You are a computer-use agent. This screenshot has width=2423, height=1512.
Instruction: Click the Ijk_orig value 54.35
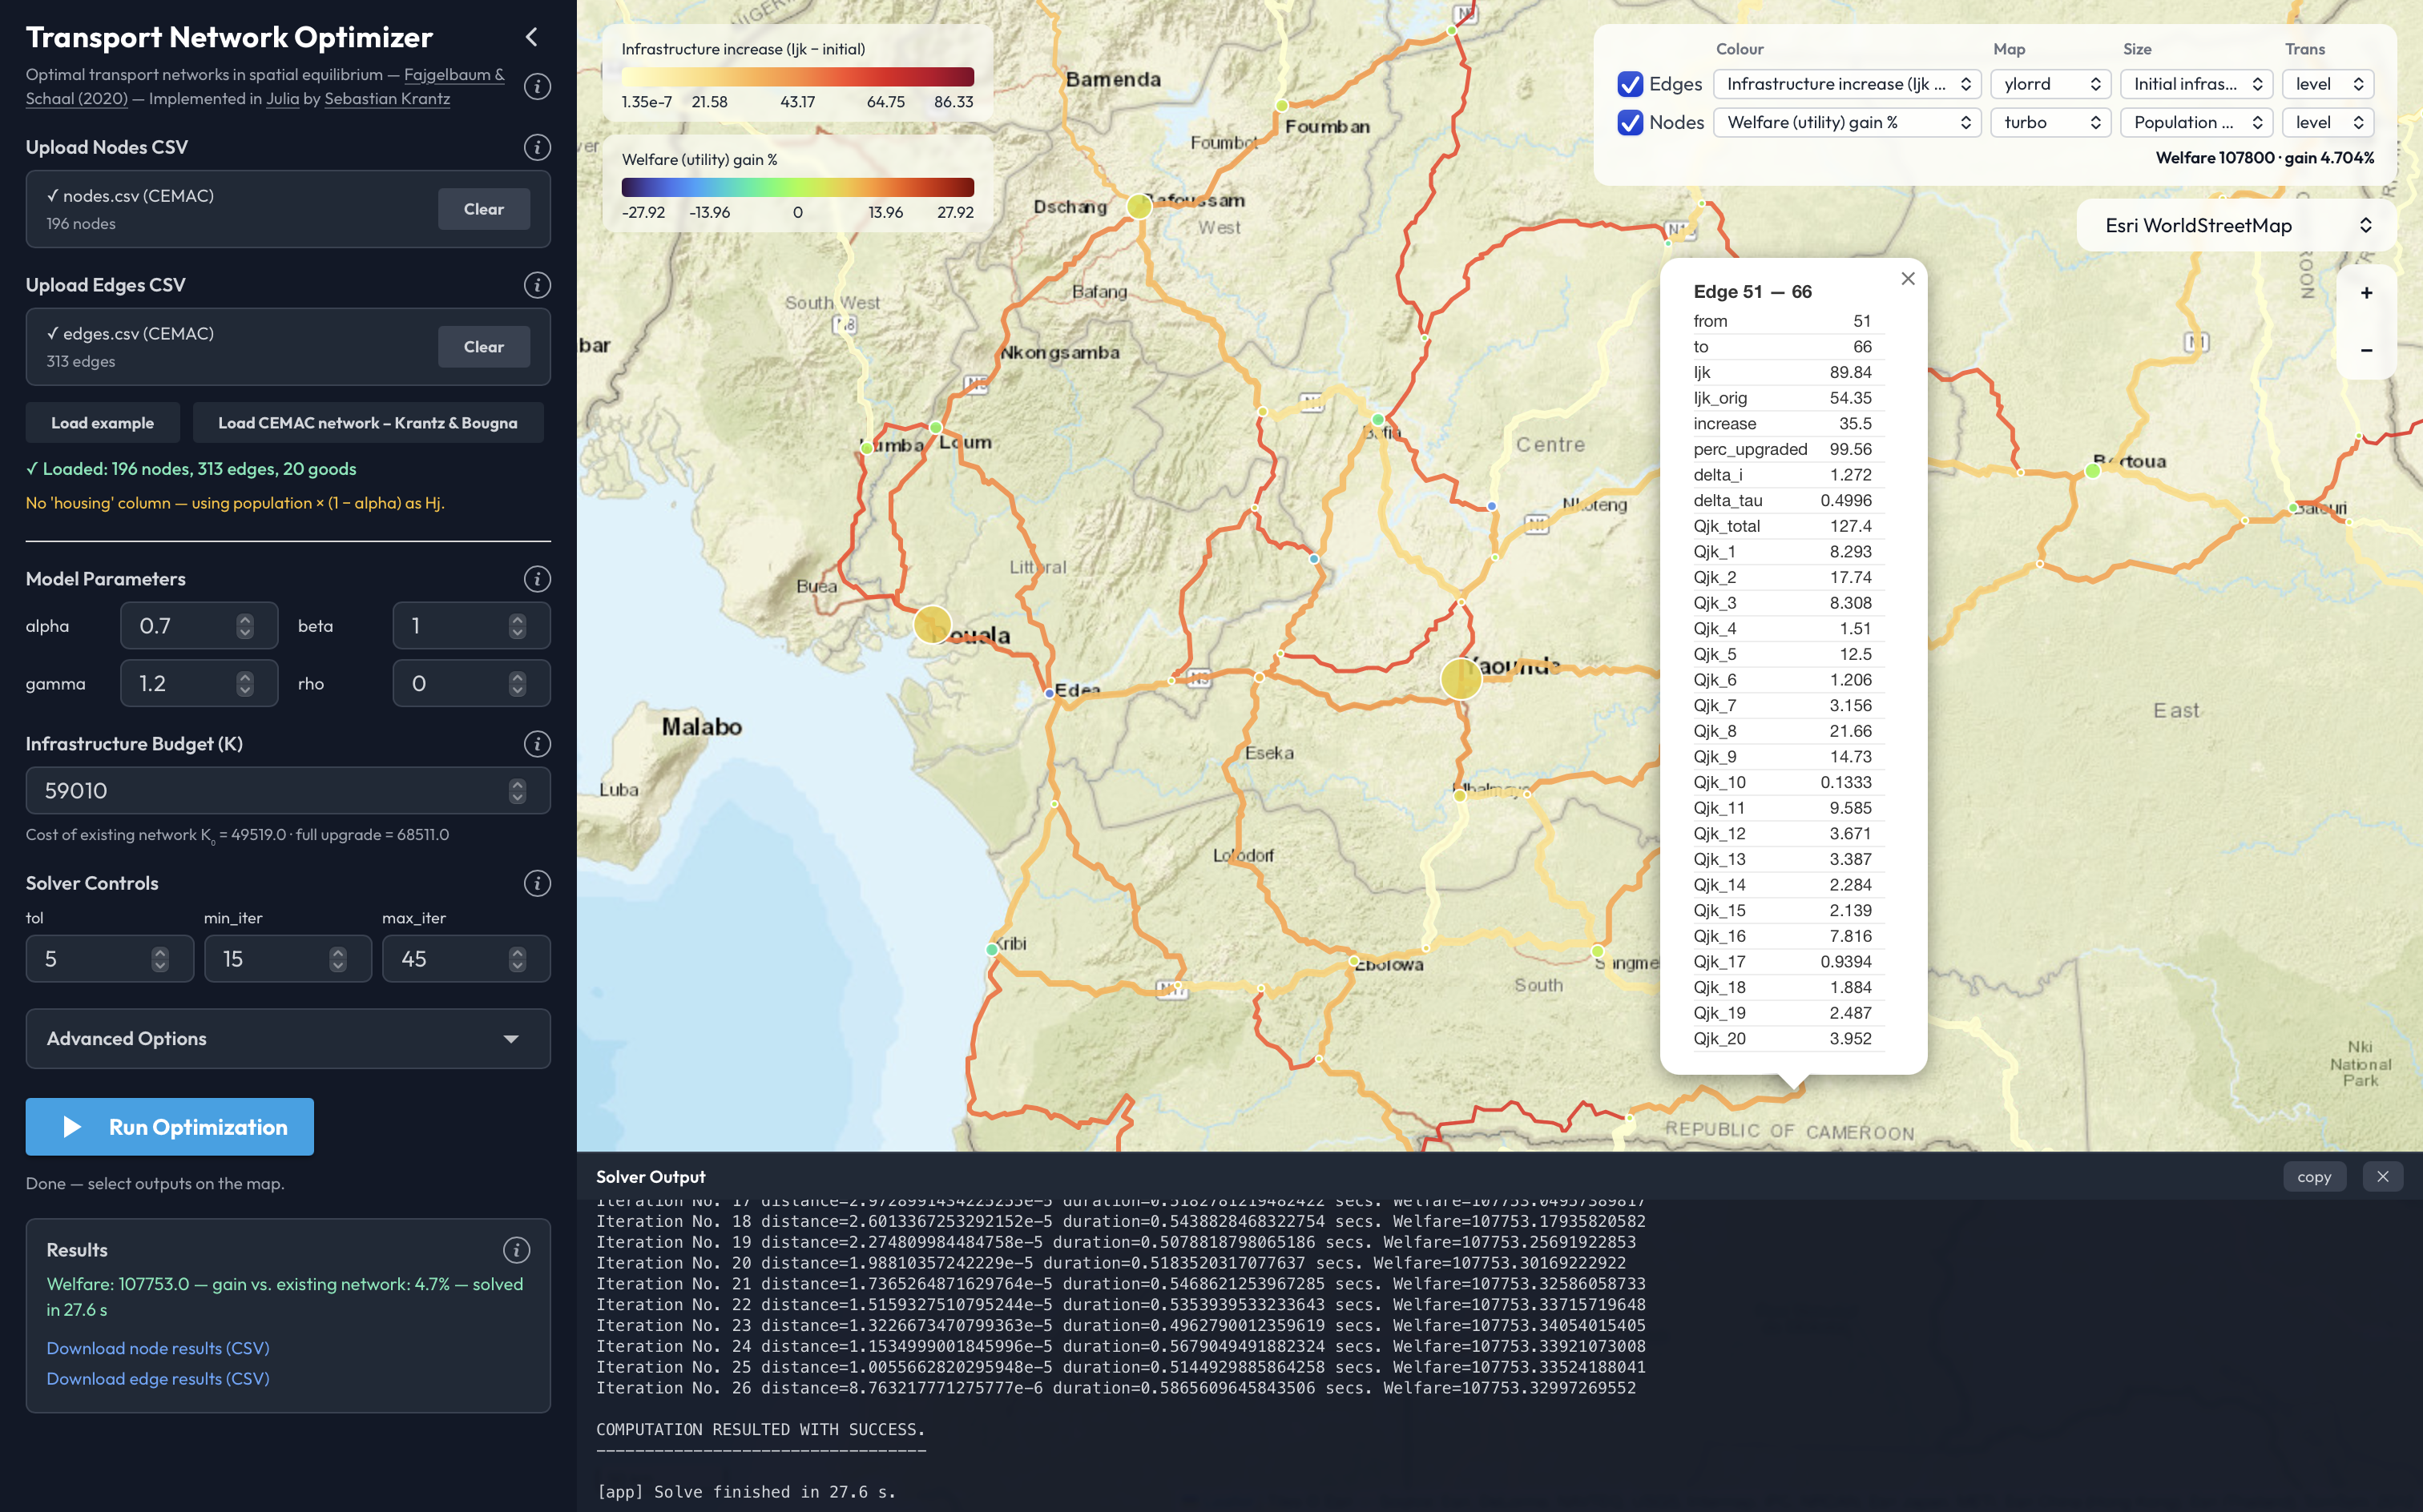[x=1850, y=398]
